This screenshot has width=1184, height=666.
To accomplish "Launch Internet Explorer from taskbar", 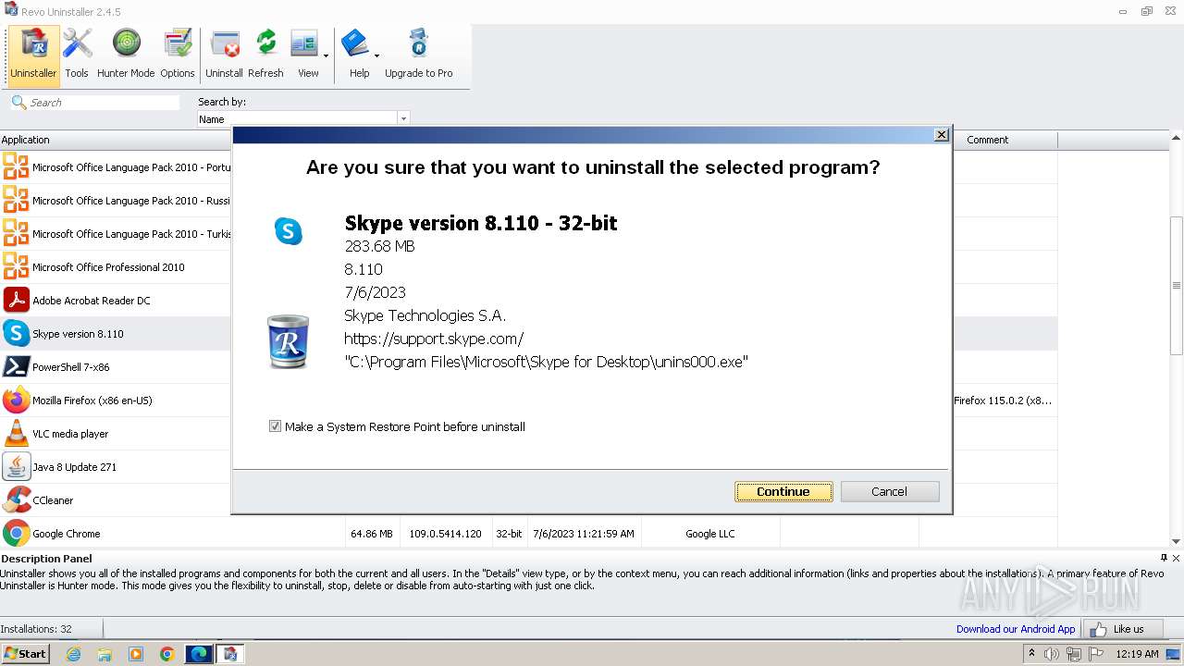I will [x=73, y=654].
